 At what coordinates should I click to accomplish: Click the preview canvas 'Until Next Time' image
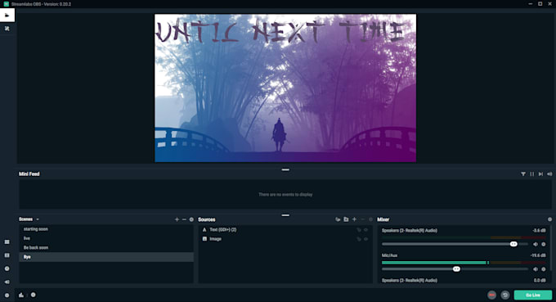click(x=285, y=88)
